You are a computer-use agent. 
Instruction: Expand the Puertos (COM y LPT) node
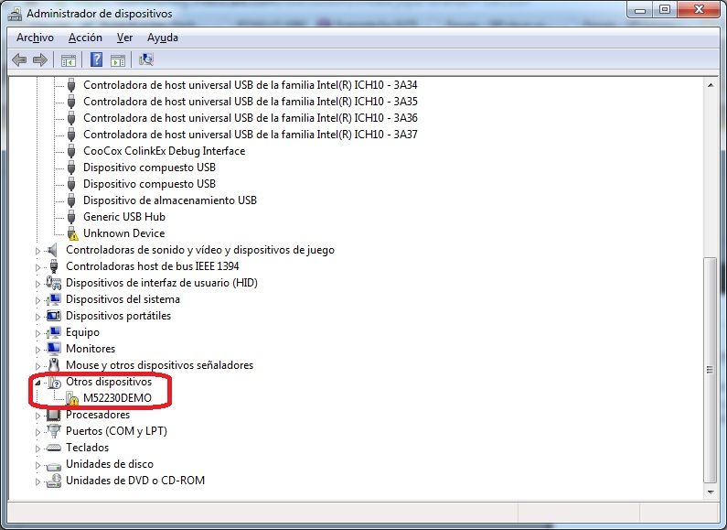38,432
